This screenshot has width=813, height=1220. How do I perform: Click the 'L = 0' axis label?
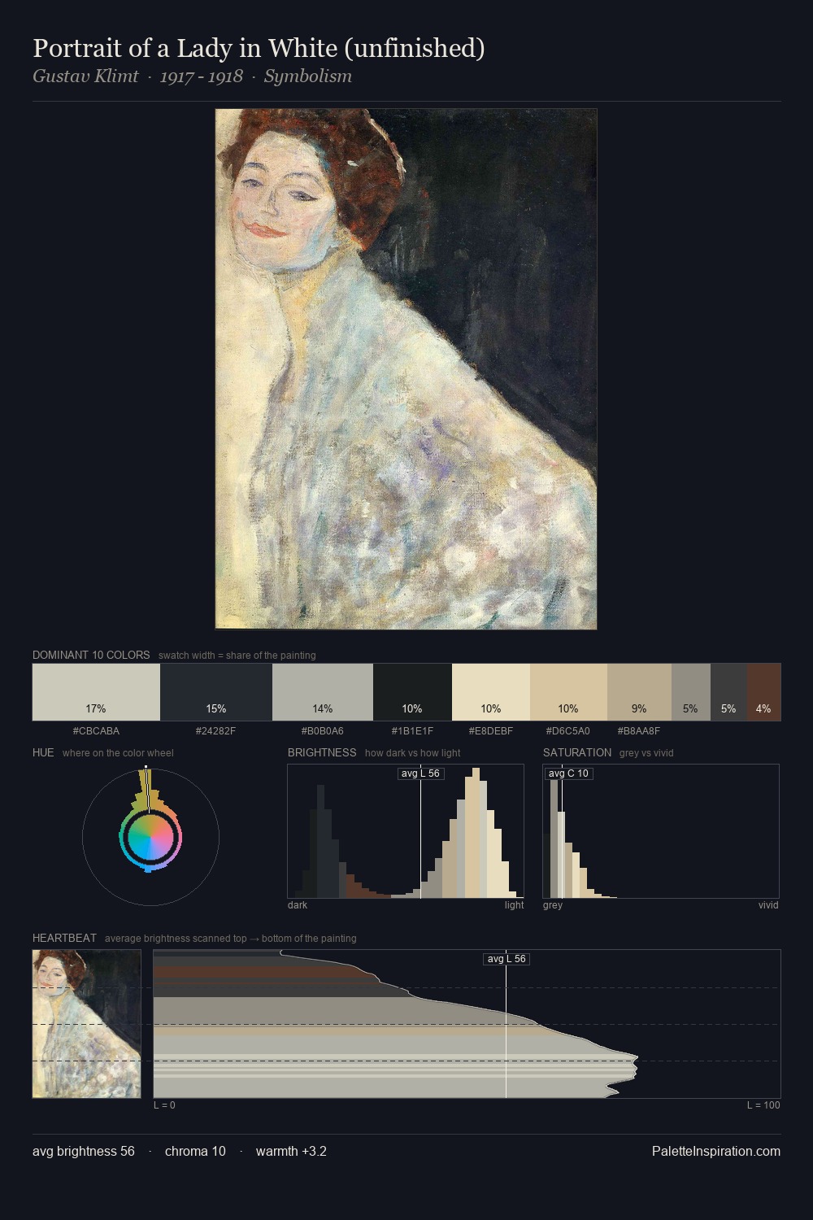point(164,1105)
